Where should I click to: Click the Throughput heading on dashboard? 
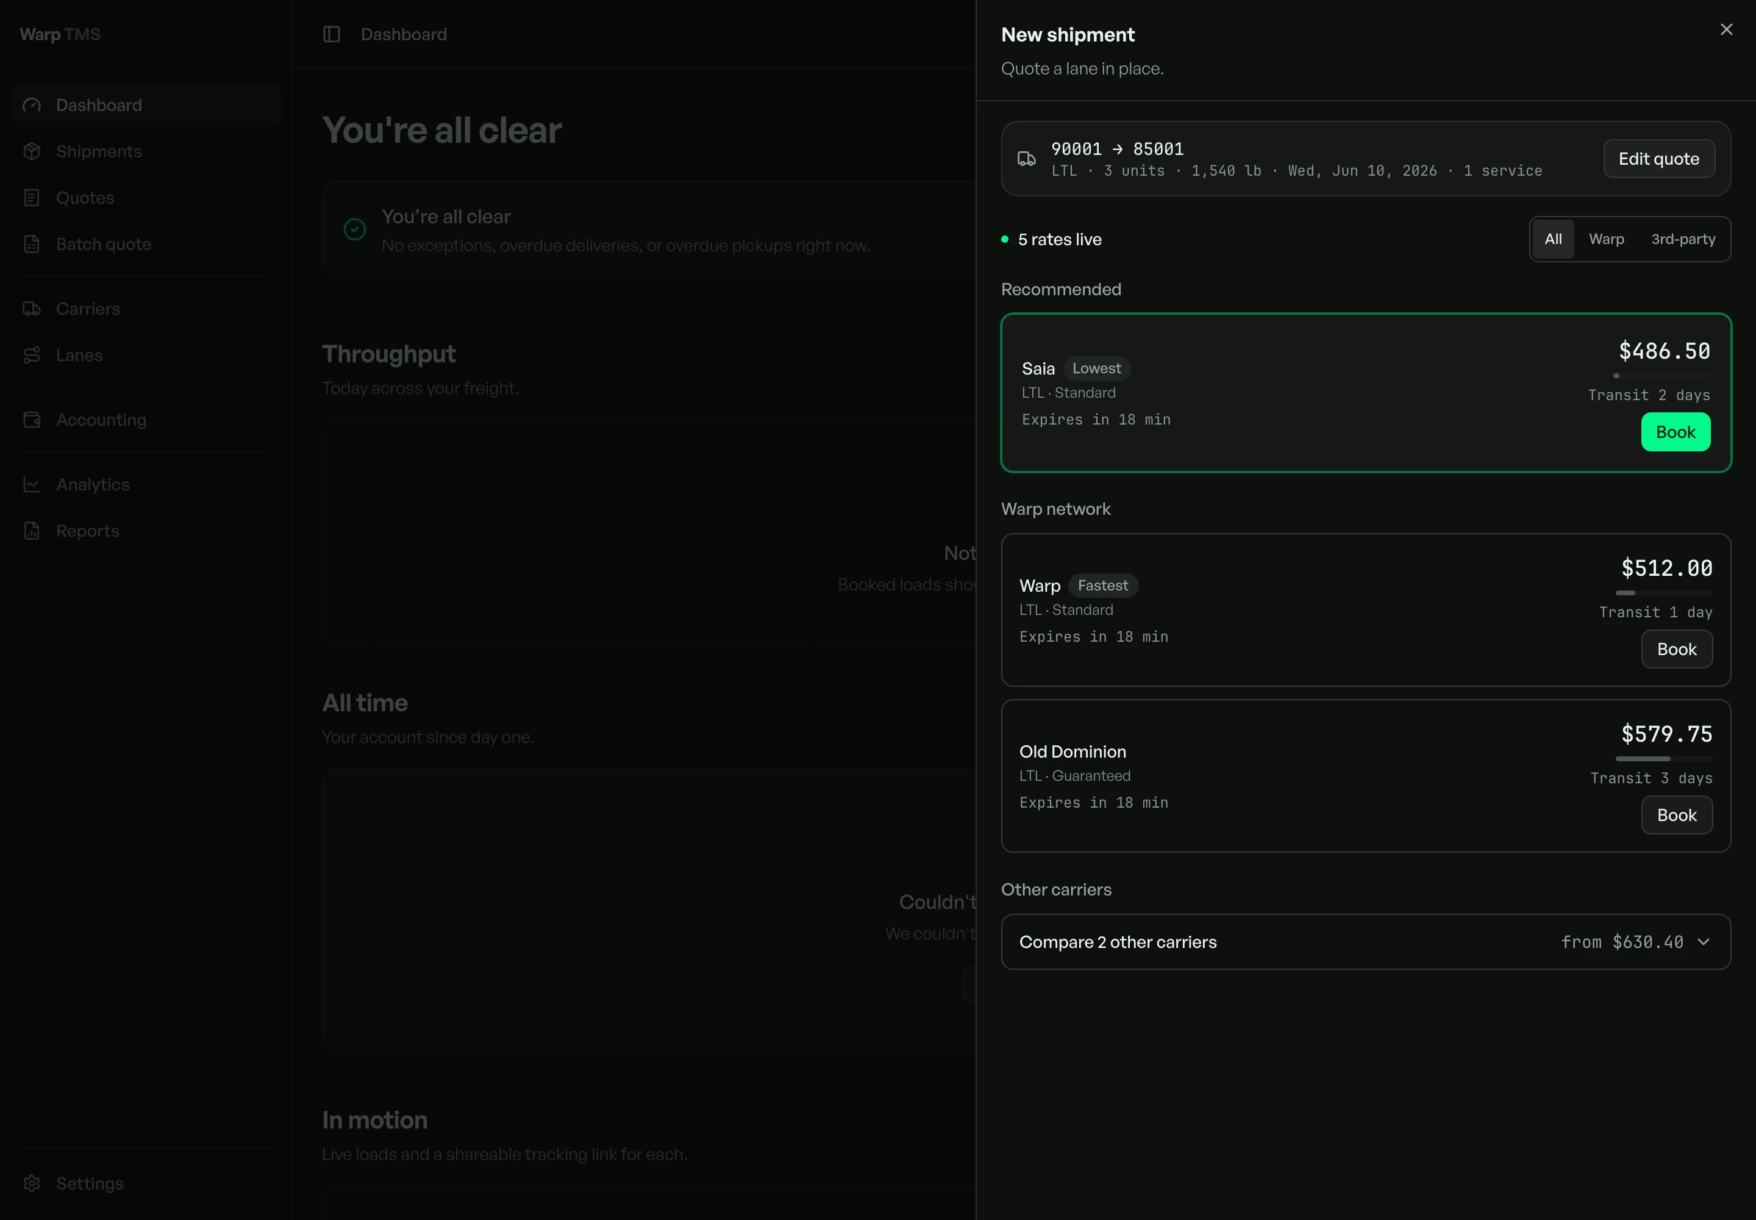pyautogui.click(x=388, y=354)
